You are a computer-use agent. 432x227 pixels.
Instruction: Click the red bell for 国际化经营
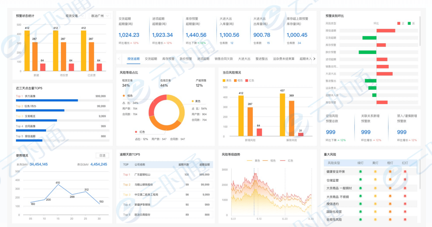tap(405, 211)
